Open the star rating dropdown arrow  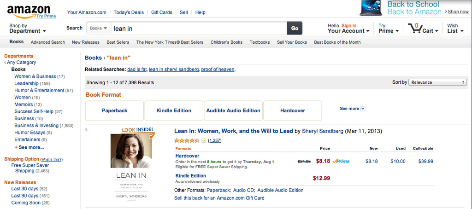point(203,140)
